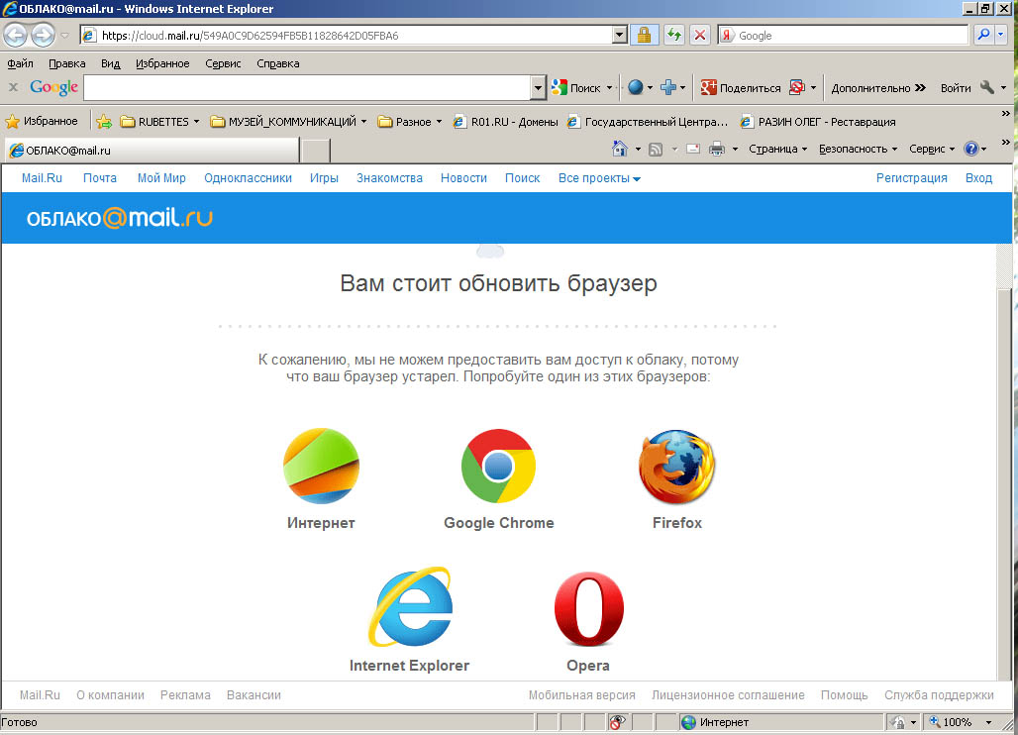Open the Сервис dropdown in the command bar
This screenshot has height=735, width=1018.
[x=932, y=149]
